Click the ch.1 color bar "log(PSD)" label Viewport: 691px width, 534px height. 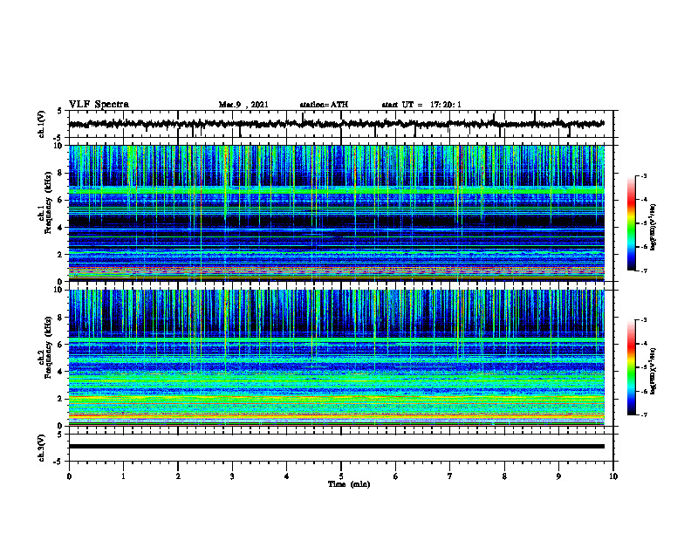coord(653,227)
